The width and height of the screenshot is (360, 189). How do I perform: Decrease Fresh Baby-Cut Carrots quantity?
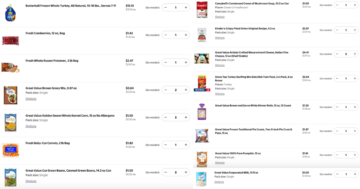tap(166, 145)
